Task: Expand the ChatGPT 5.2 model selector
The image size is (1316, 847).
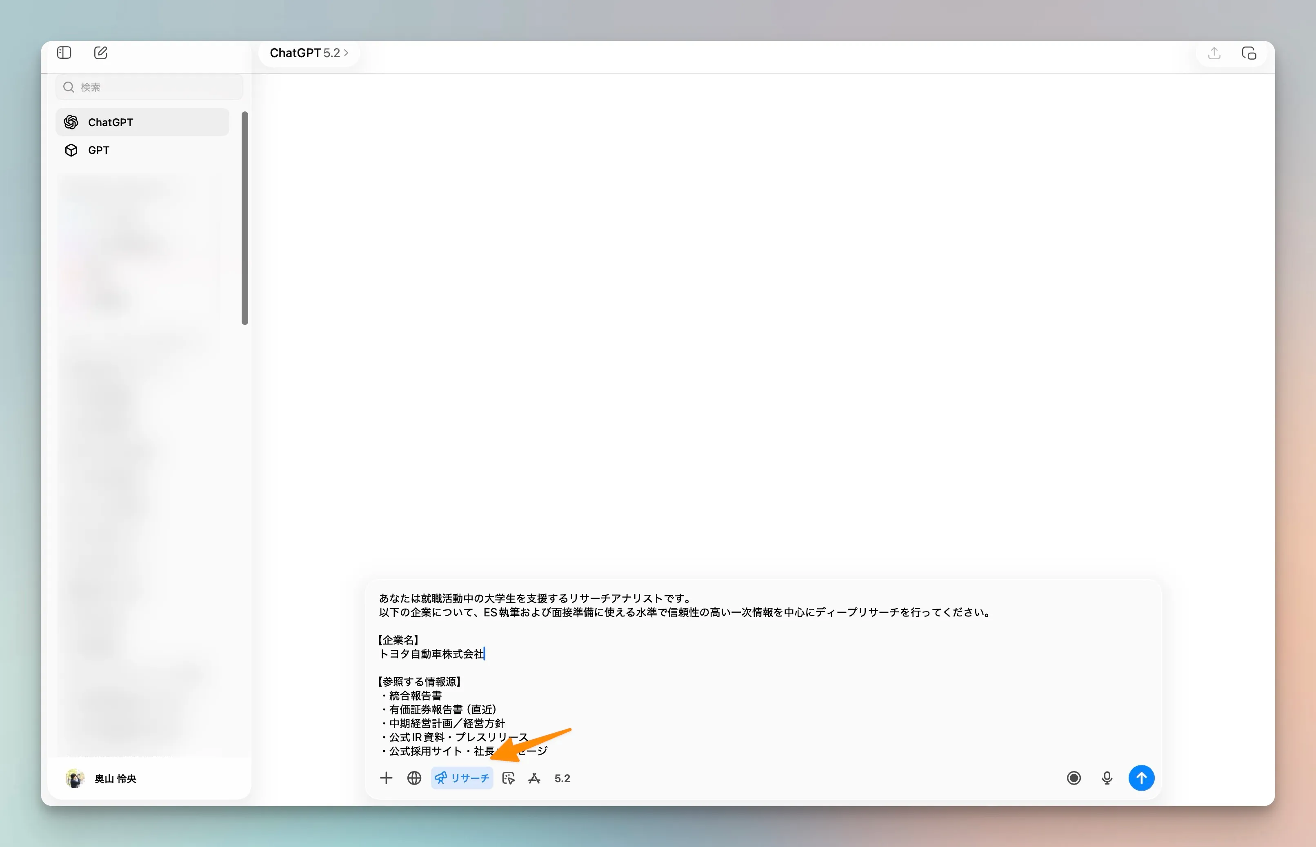Action: point(309,52)
